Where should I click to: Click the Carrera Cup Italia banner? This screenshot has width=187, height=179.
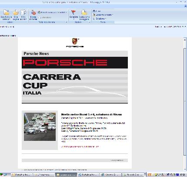[75, 86]
